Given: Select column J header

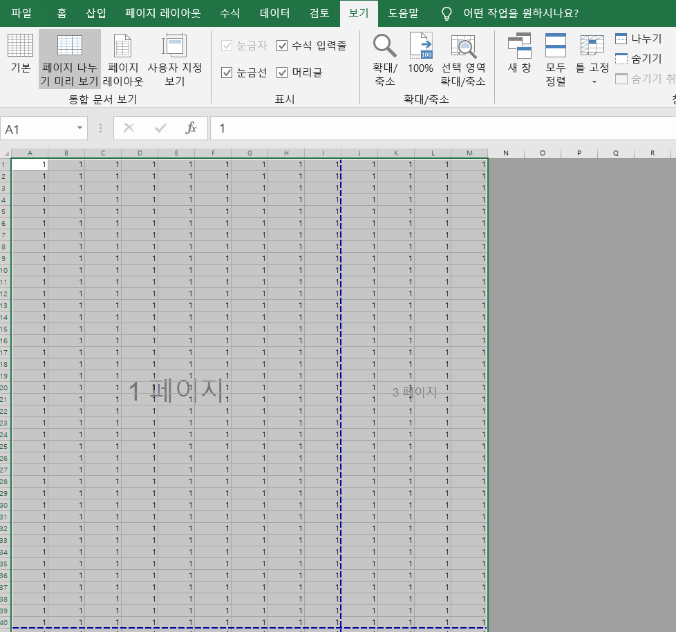Looking at the screenshot, I should pyautogui.click(x=359, y=153).
